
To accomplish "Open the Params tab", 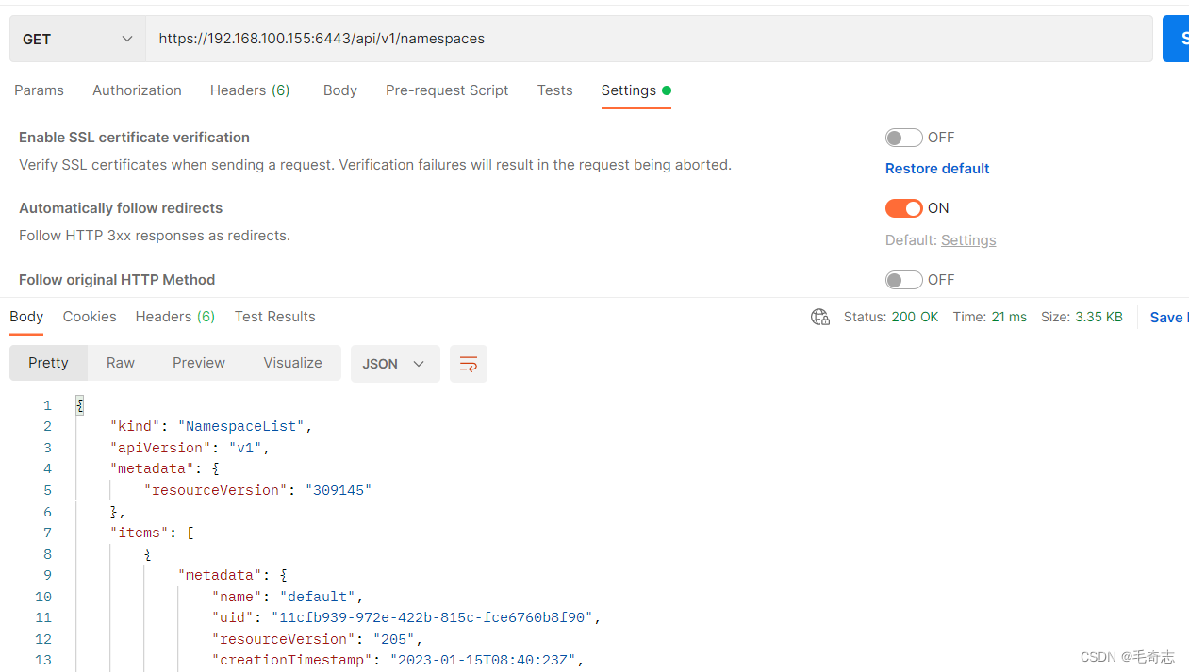I will tap(39, 90).
